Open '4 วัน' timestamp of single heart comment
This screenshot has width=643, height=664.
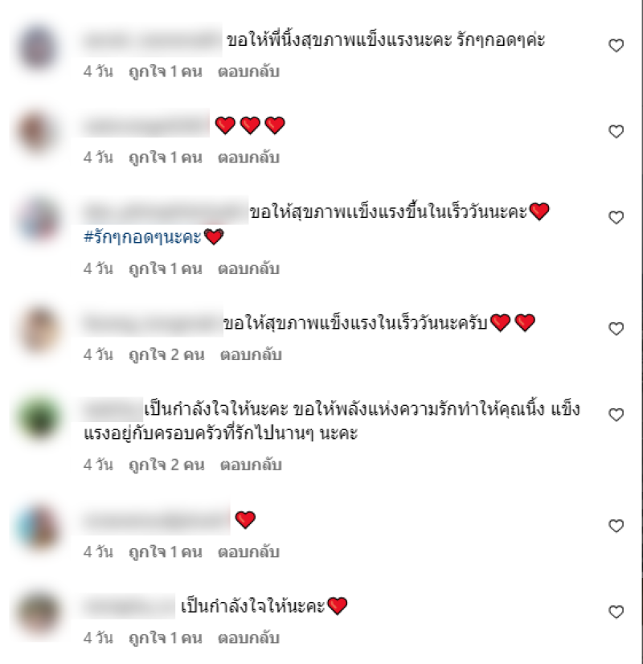point(98,552)
